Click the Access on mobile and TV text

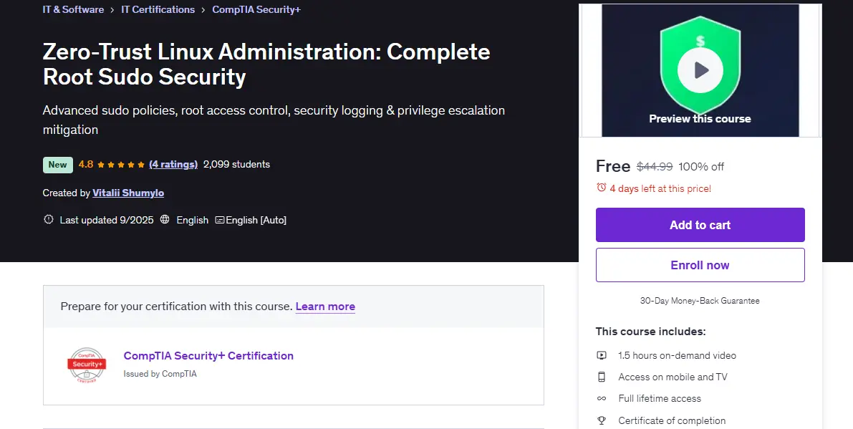click(x=673, y=377)
